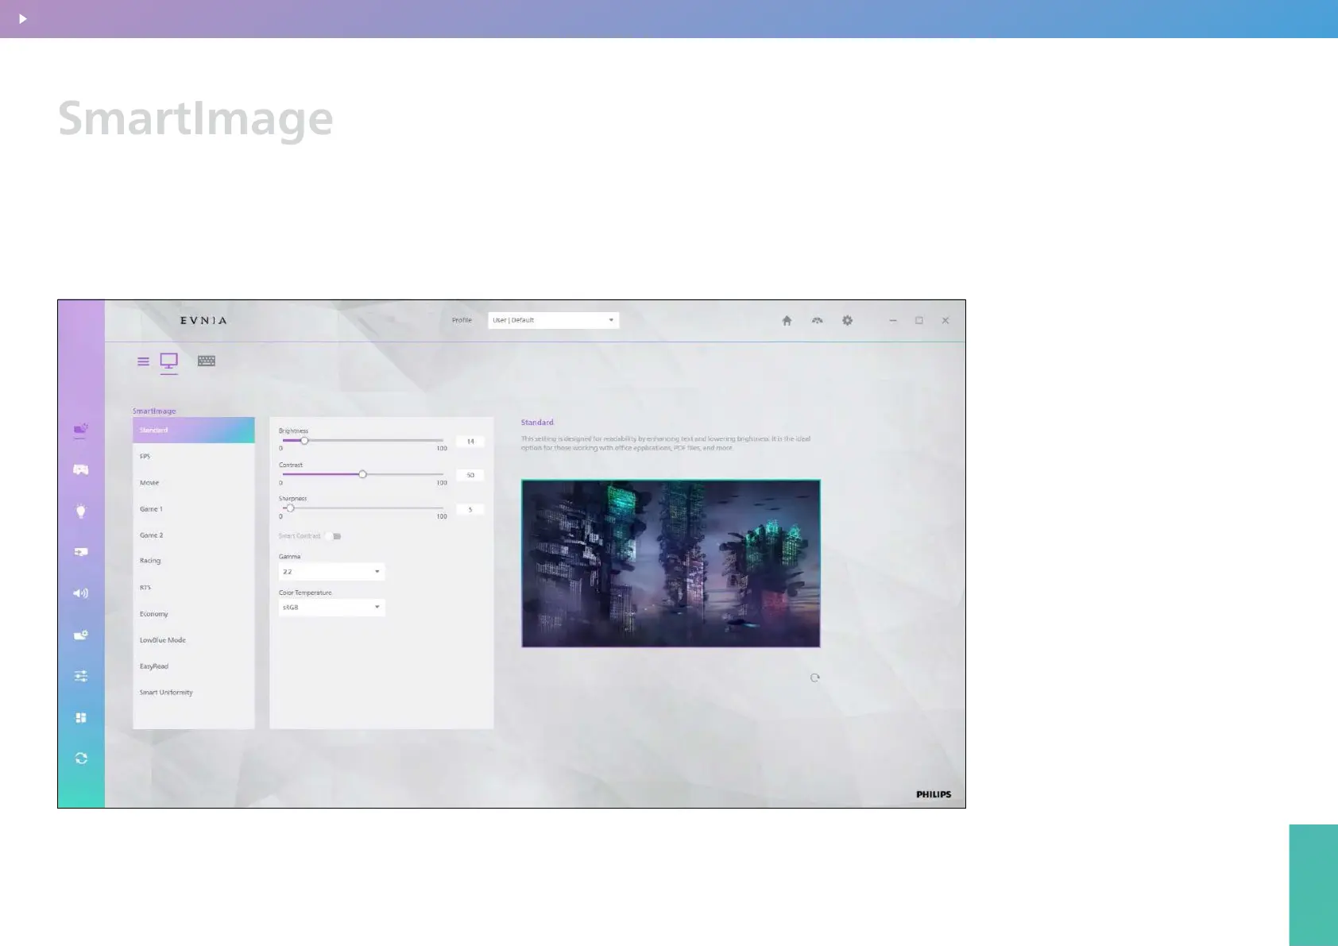Open the sliders adjustment icon in sidebar
This screenshot has height=946, width=1338.
click(81, 676)
